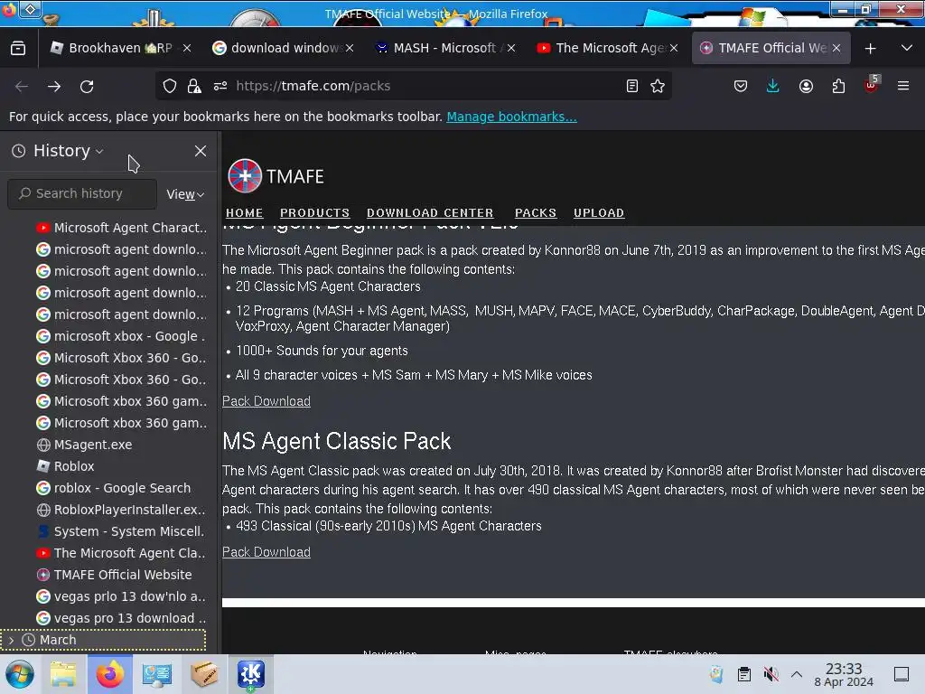Open the DOWNLOAD CENTER navigation link

point(429,212)
